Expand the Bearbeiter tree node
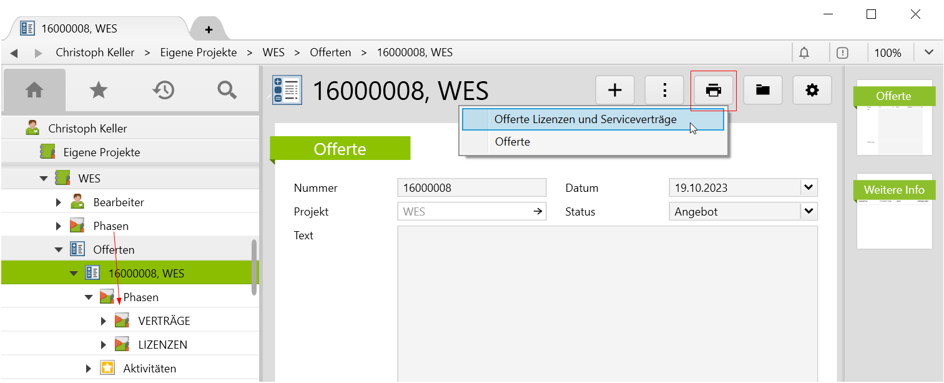The height and width of the screenshot is (383, 944). [x=59, y=202]
